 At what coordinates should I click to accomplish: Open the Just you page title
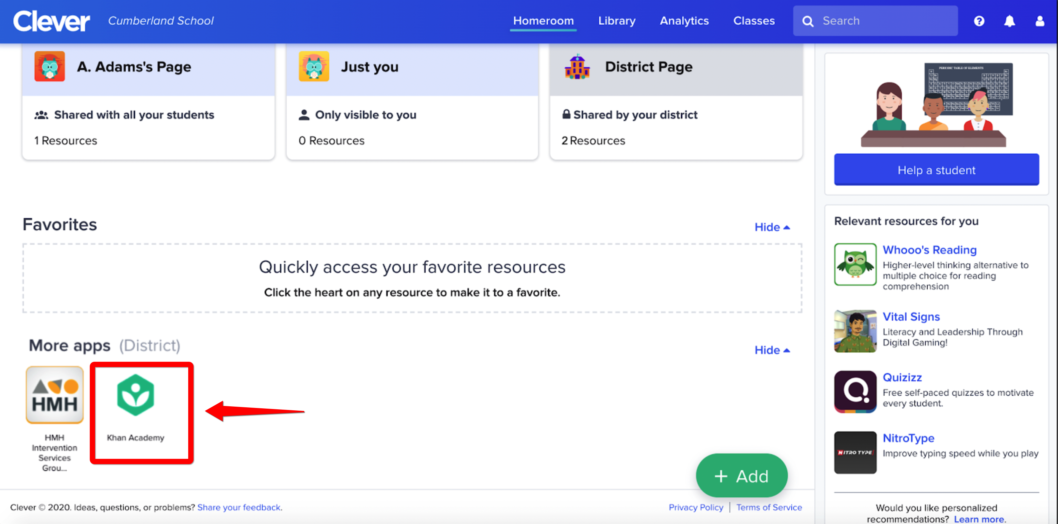click(x=370, y=66)
